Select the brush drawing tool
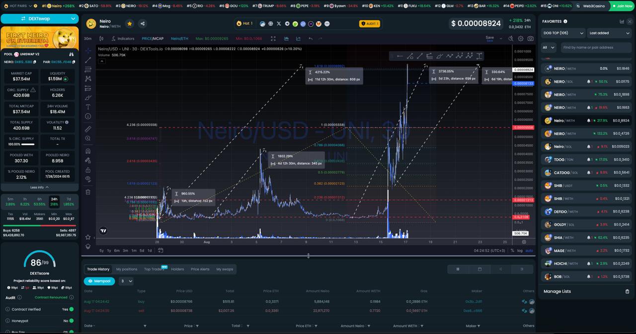This screenshot has width=636, height=334. click(88, 98)
